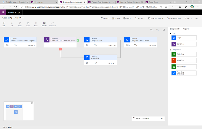Expand Details of Mitigation Plan stage
This screenshot has height=129, width=202.
pos(112,45)
